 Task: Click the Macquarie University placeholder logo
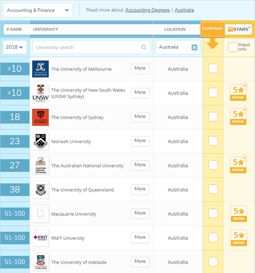40,214
